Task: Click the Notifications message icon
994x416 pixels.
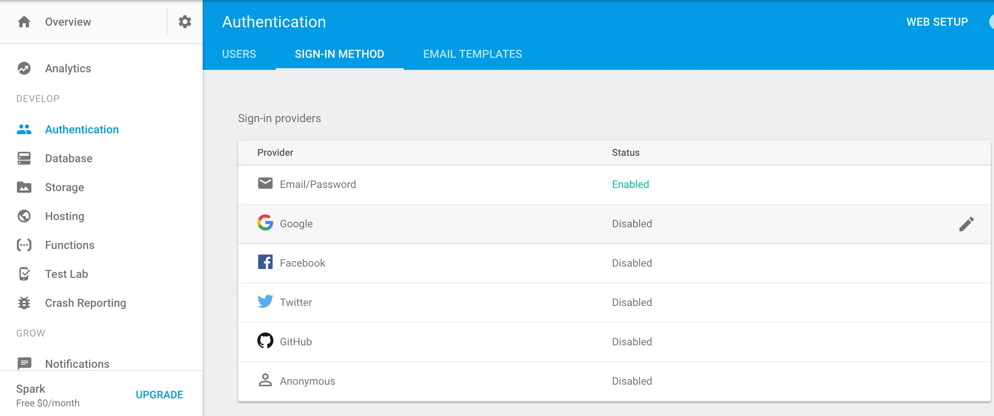Action: pos(24,363)
